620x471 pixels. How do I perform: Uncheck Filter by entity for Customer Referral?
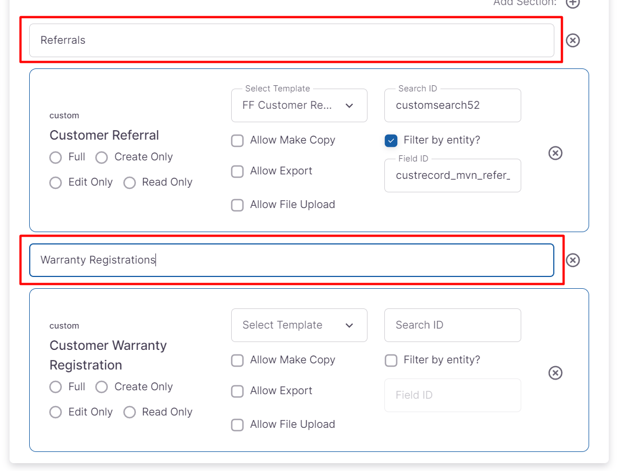(x=391, y=140)
